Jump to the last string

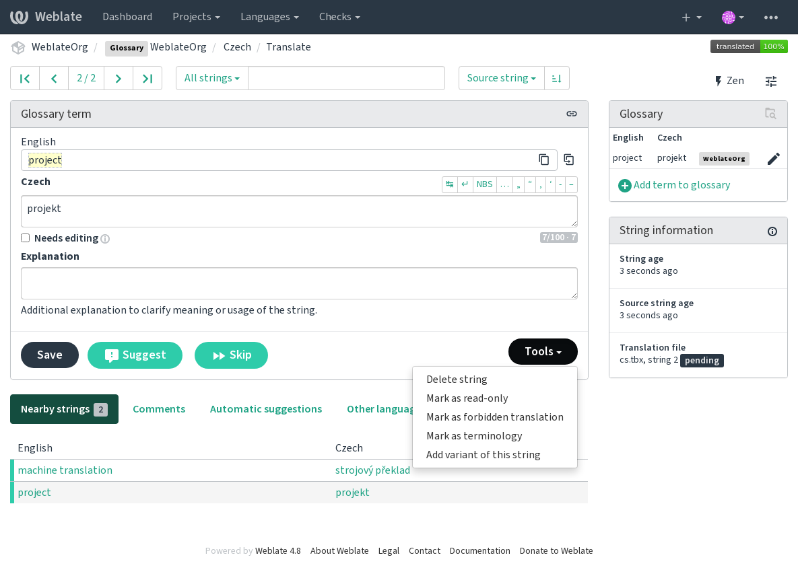tap(147, 78)
